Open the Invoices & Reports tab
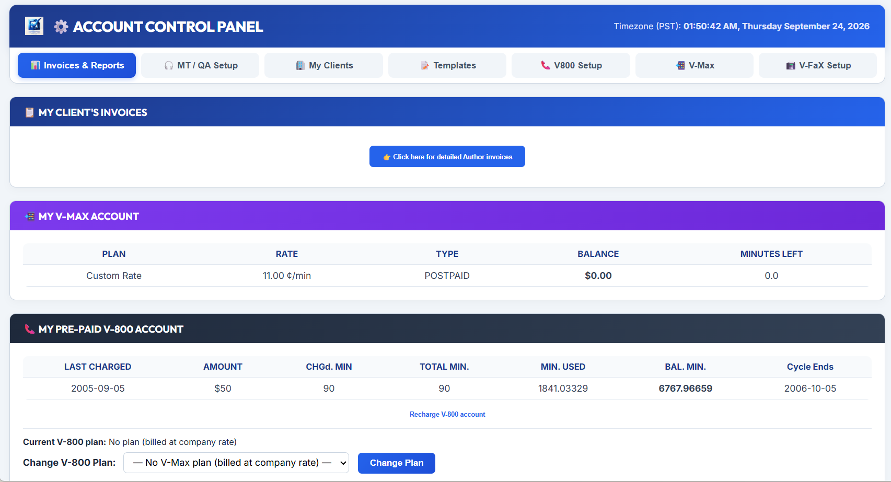Image resolution: width=891 pixels, height=482 pixels. (77, 65)
